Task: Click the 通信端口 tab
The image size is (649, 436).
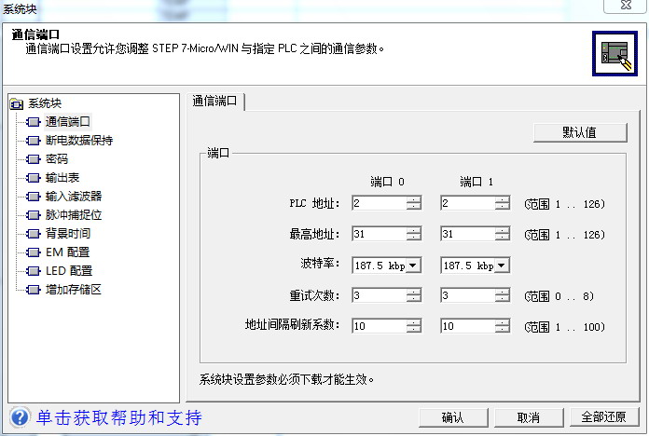Action: tap(216, 102)
